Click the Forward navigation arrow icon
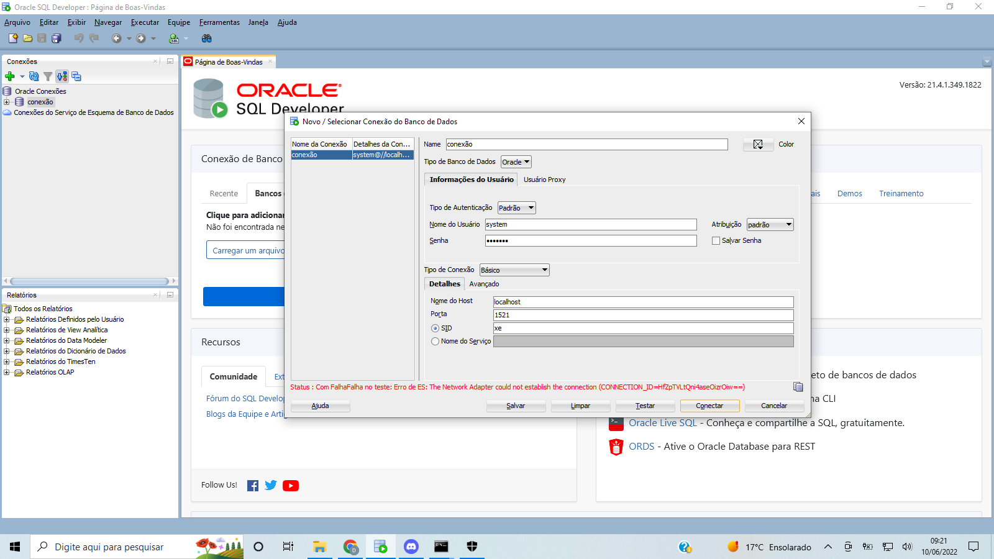 click(x=141, y=39)
